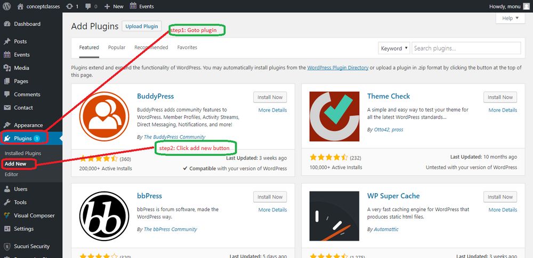
Task: Click the Automattic author link
Action: coord(386,229)
